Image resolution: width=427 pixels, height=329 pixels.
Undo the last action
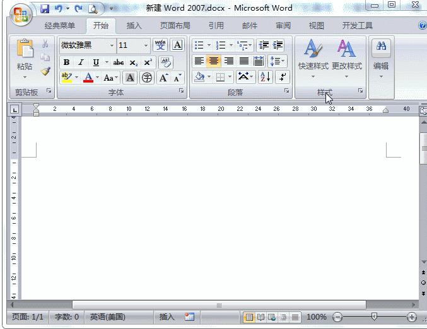tap(58, 9)
